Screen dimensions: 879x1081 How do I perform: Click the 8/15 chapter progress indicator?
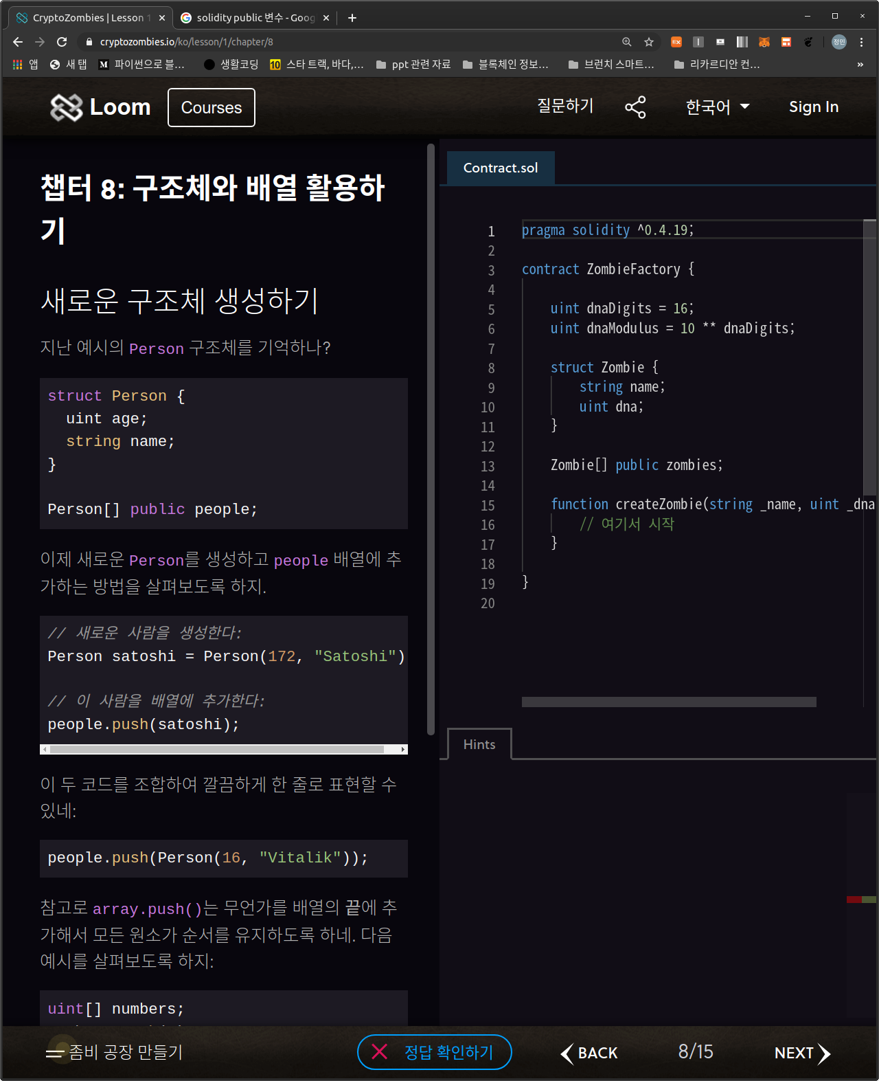pos(696,1051)
